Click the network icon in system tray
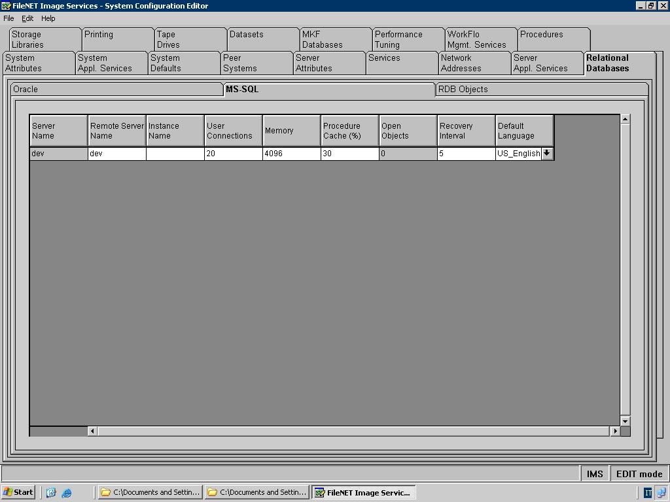Image resolution: width=670 pixels, height=502 pixels. tap(662, 493)
